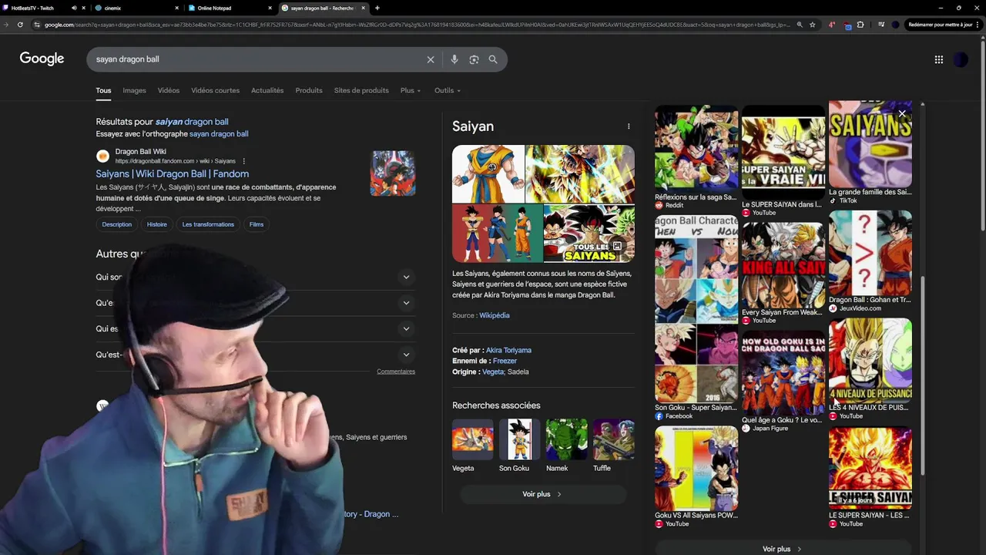
Task: Open the Tuffle related search thumbnail
Action: tap(614, 439)
